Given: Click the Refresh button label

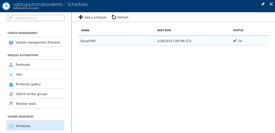Looking at the screenshot, I should pyautogui.click(x=123, y=17).
